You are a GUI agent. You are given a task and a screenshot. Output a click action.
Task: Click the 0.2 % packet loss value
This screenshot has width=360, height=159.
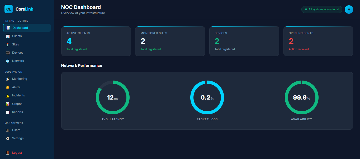[207, 98]
